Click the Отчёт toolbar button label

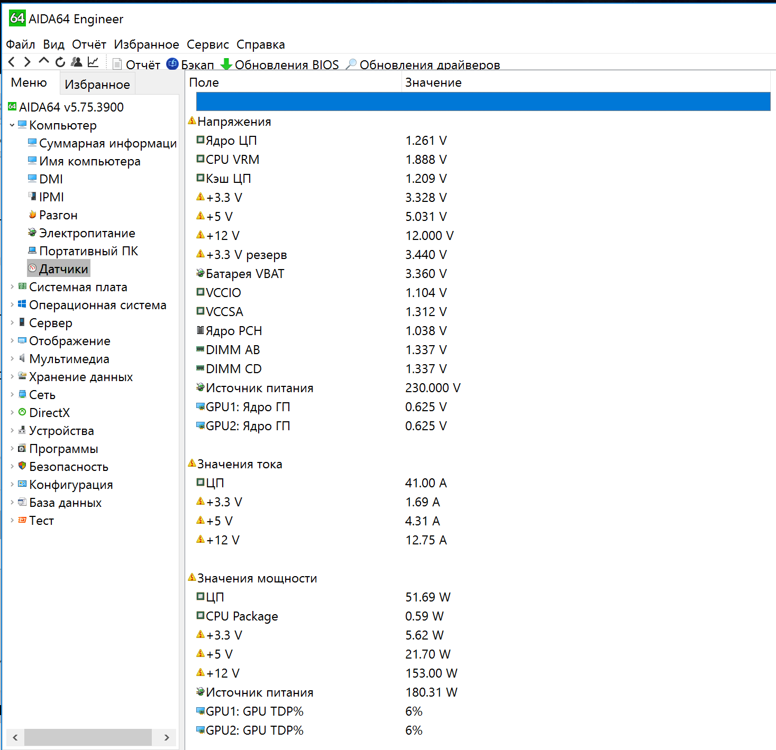point(143,64)
